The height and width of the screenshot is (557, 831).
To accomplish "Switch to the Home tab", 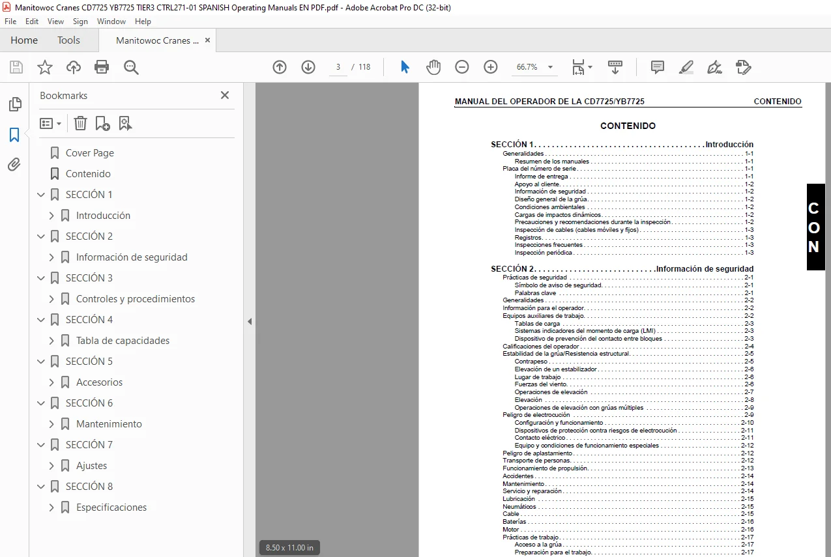I will pyautogui.click(x=24, y=40).
